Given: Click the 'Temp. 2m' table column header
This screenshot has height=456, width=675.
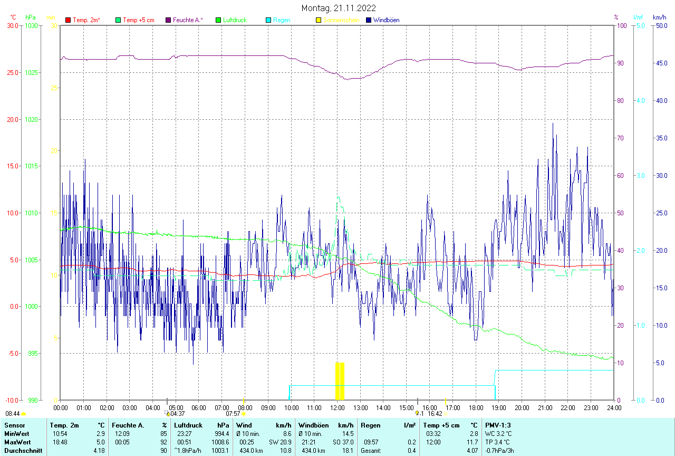Looking at the screenshot, I should tap(64, 425).
